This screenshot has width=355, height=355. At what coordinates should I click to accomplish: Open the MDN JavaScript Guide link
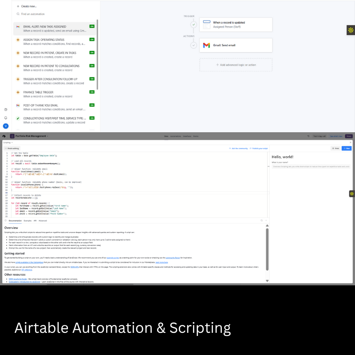[x=18, y=279]
